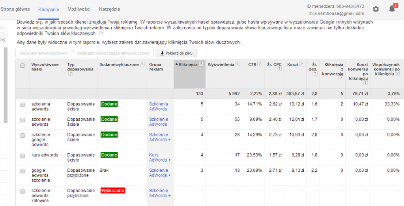Click help icon beside Wyświetlenia header
The image size is (404, 206).
[238, 64]
